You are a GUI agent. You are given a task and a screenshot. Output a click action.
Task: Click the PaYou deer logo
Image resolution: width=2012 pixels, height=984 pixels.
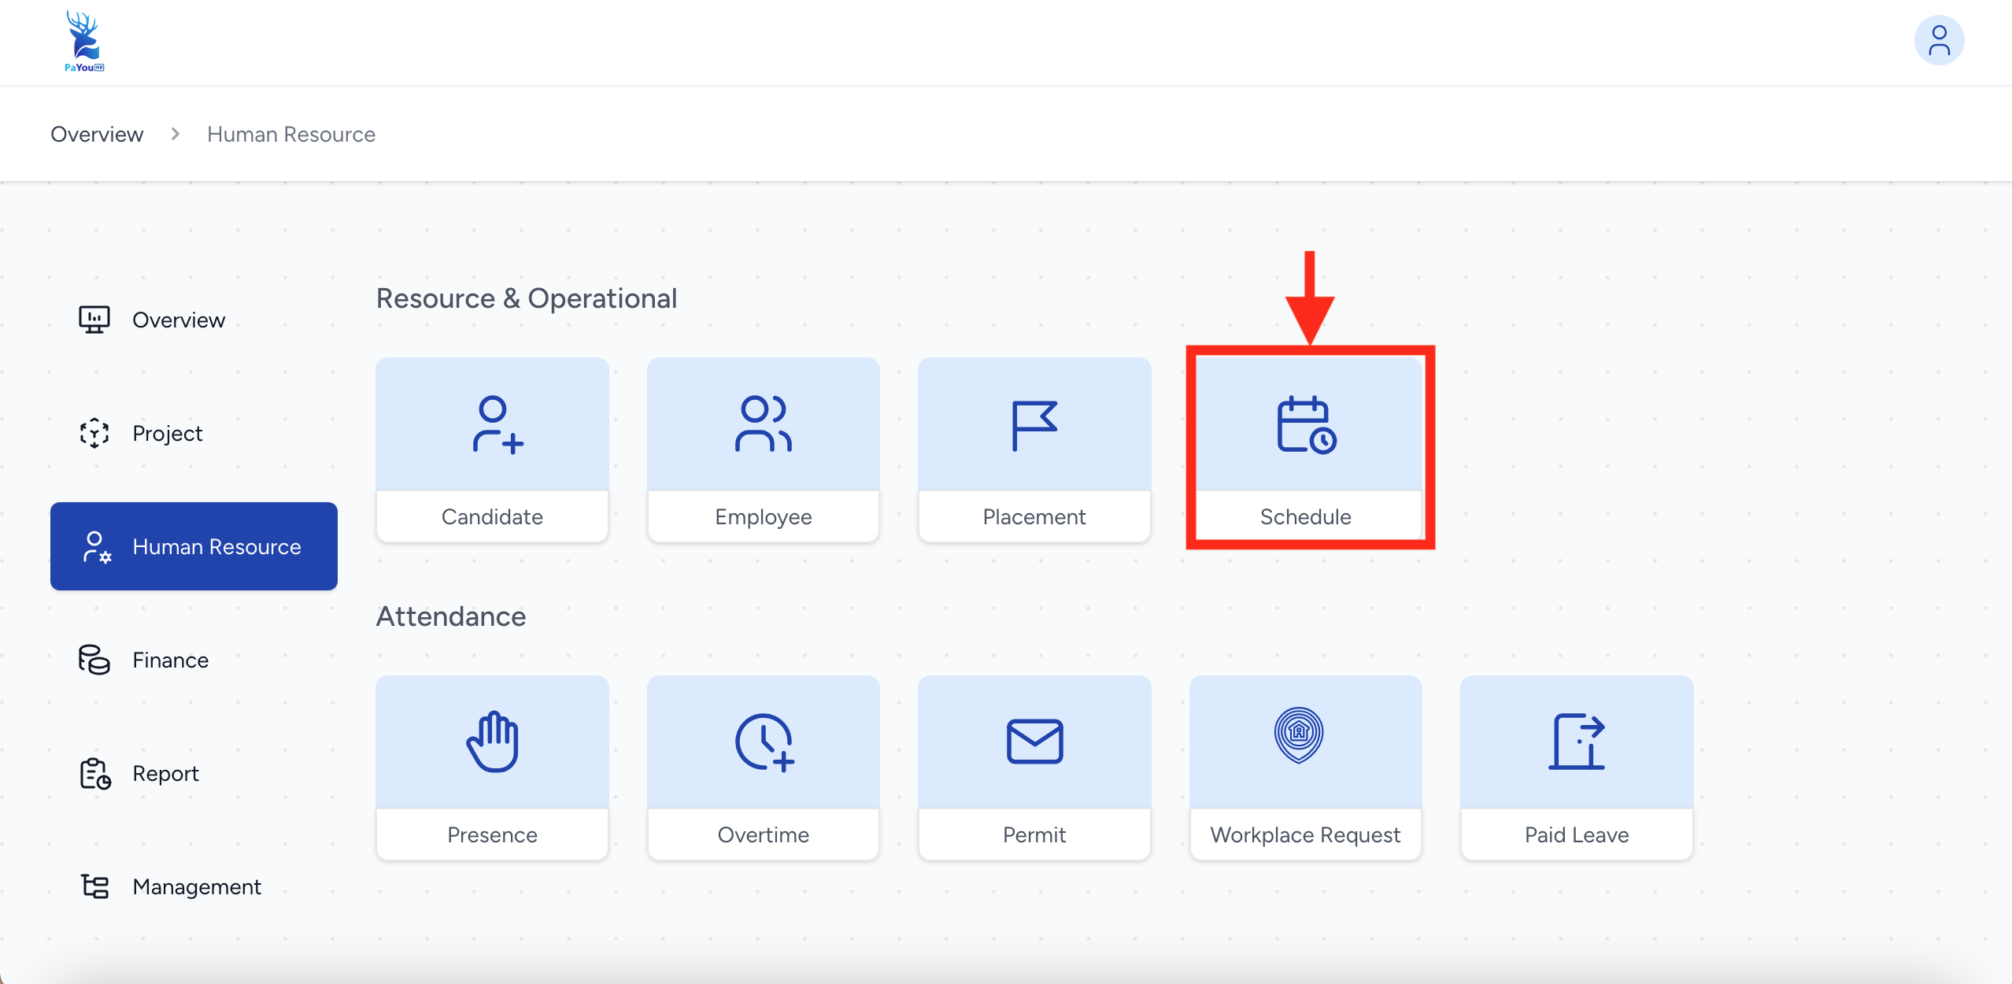click(83, 41)
